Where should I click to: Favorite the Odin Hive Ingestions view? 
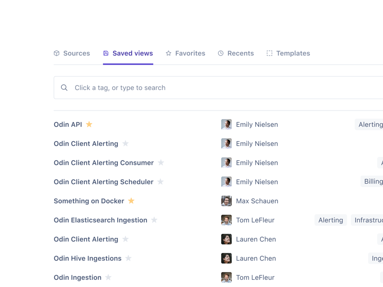coord(128,258)
